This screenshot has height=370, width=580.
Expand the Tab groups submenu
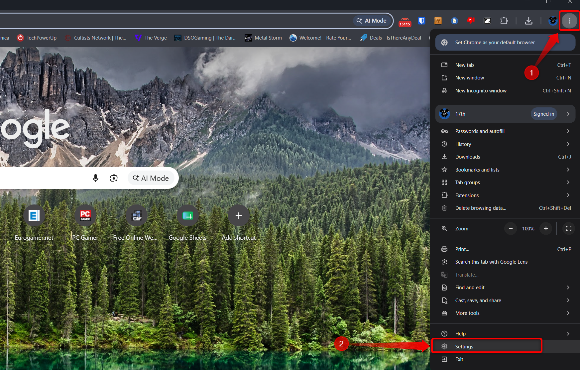[x=505, y=182]
